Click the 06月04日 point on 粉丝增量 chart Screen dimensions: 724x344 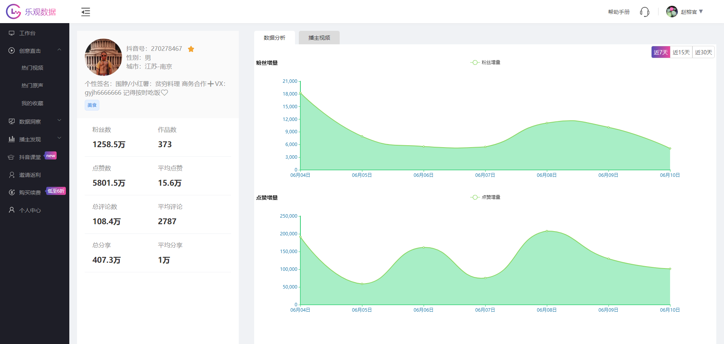point(300,93)
